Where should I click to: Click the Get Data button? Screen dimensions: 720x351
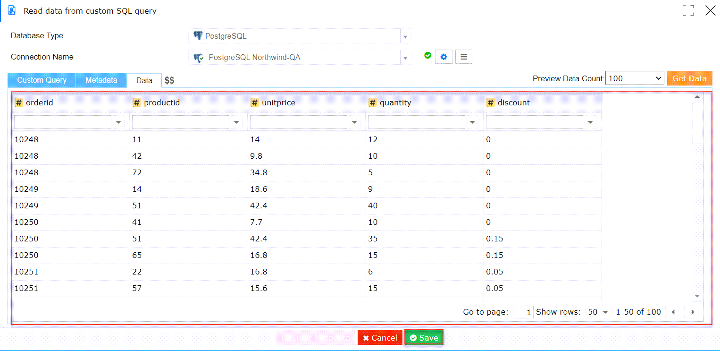(689, 78)
